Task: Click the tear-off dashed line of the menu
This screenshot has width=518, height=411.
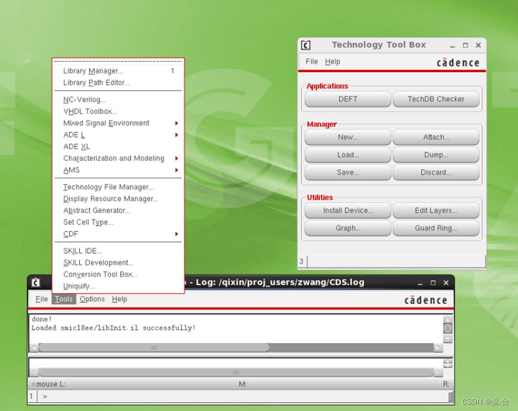Action: pyautogui.click(x=118, y=62)
